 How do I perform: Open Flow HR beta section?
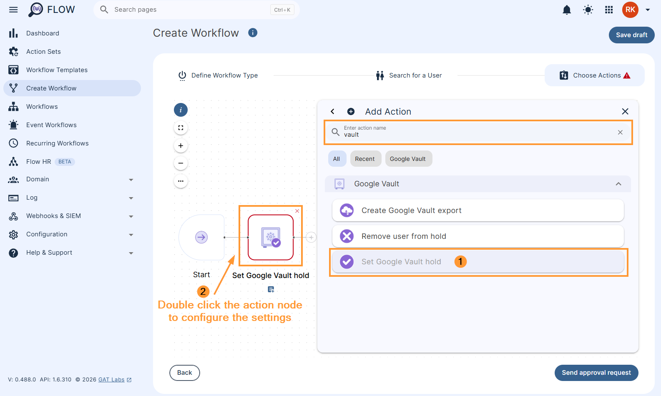(72, 162)
